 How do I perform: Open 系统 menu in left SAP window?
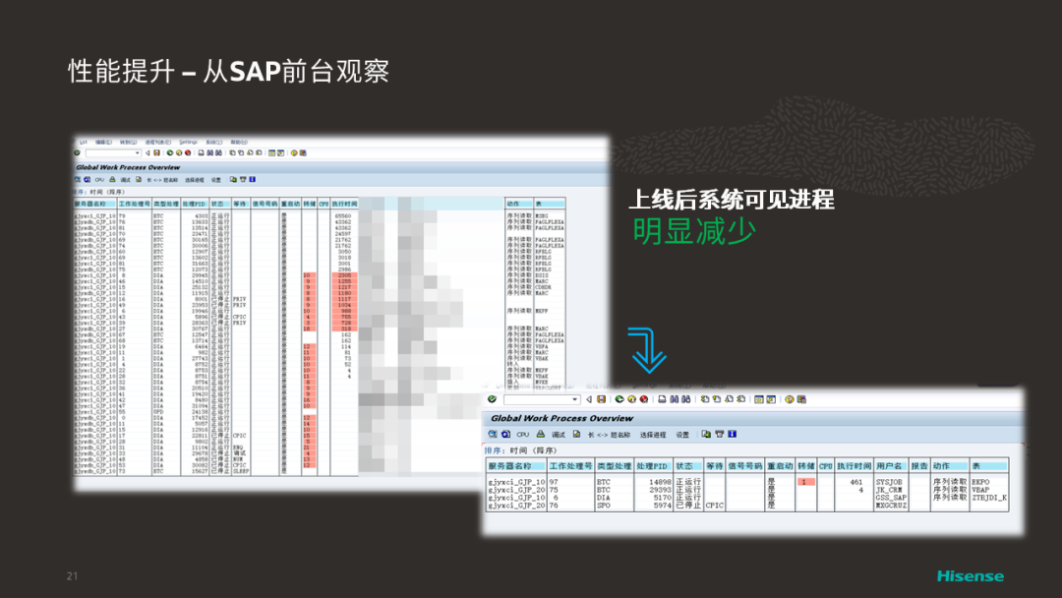(214, 143)
